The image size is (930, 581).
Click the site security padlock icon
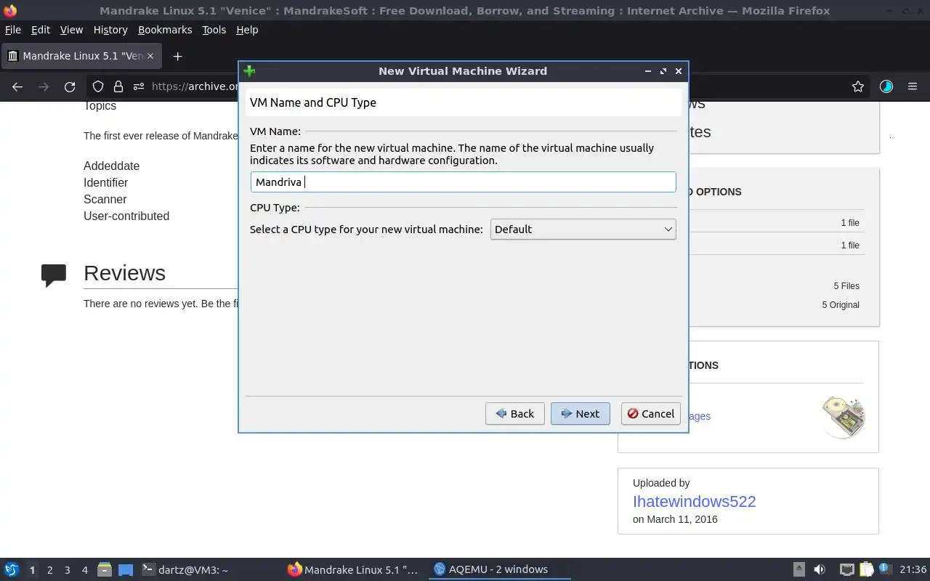tap(118, 86)
